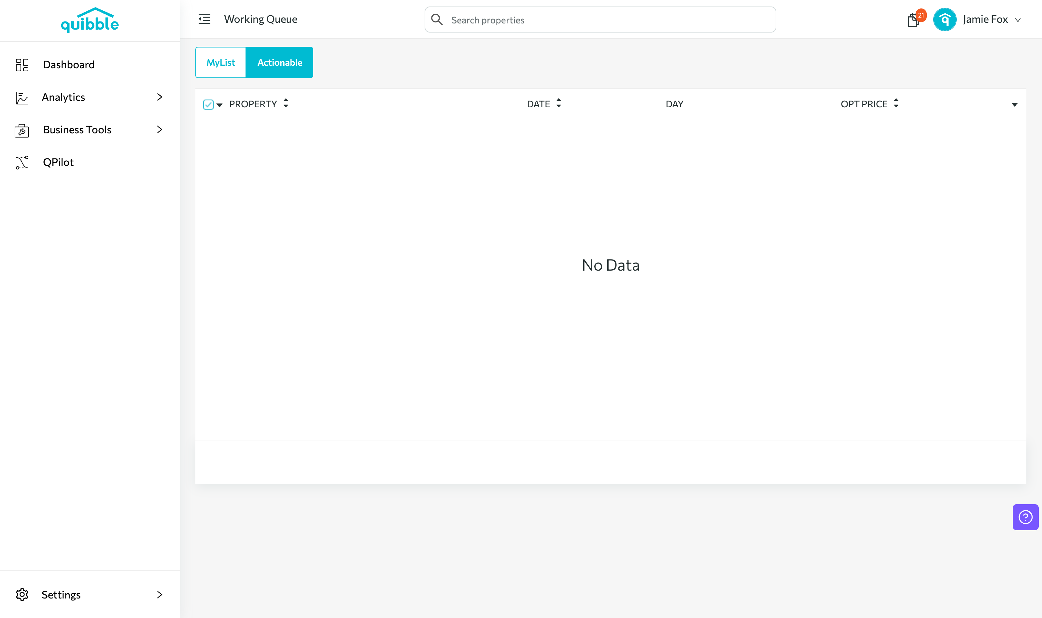Click the Analytics chart icon
Viewport: 1042px width, 618px height.
pyautogui.click(x=22, y=98)
